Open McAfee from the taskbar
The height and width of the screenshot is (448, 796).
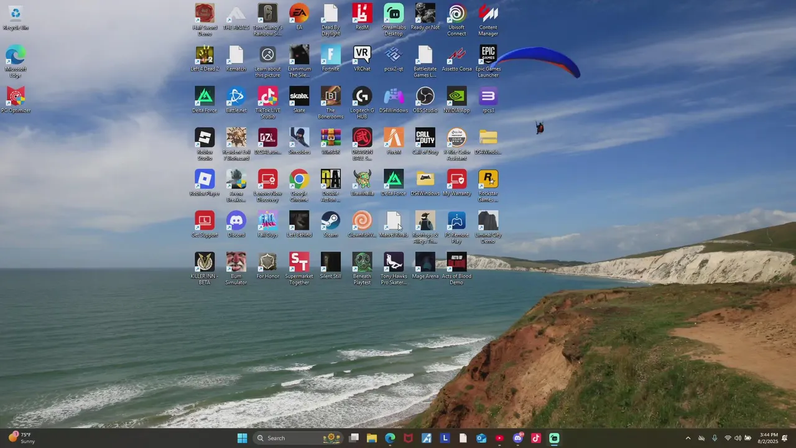[409, 438]
